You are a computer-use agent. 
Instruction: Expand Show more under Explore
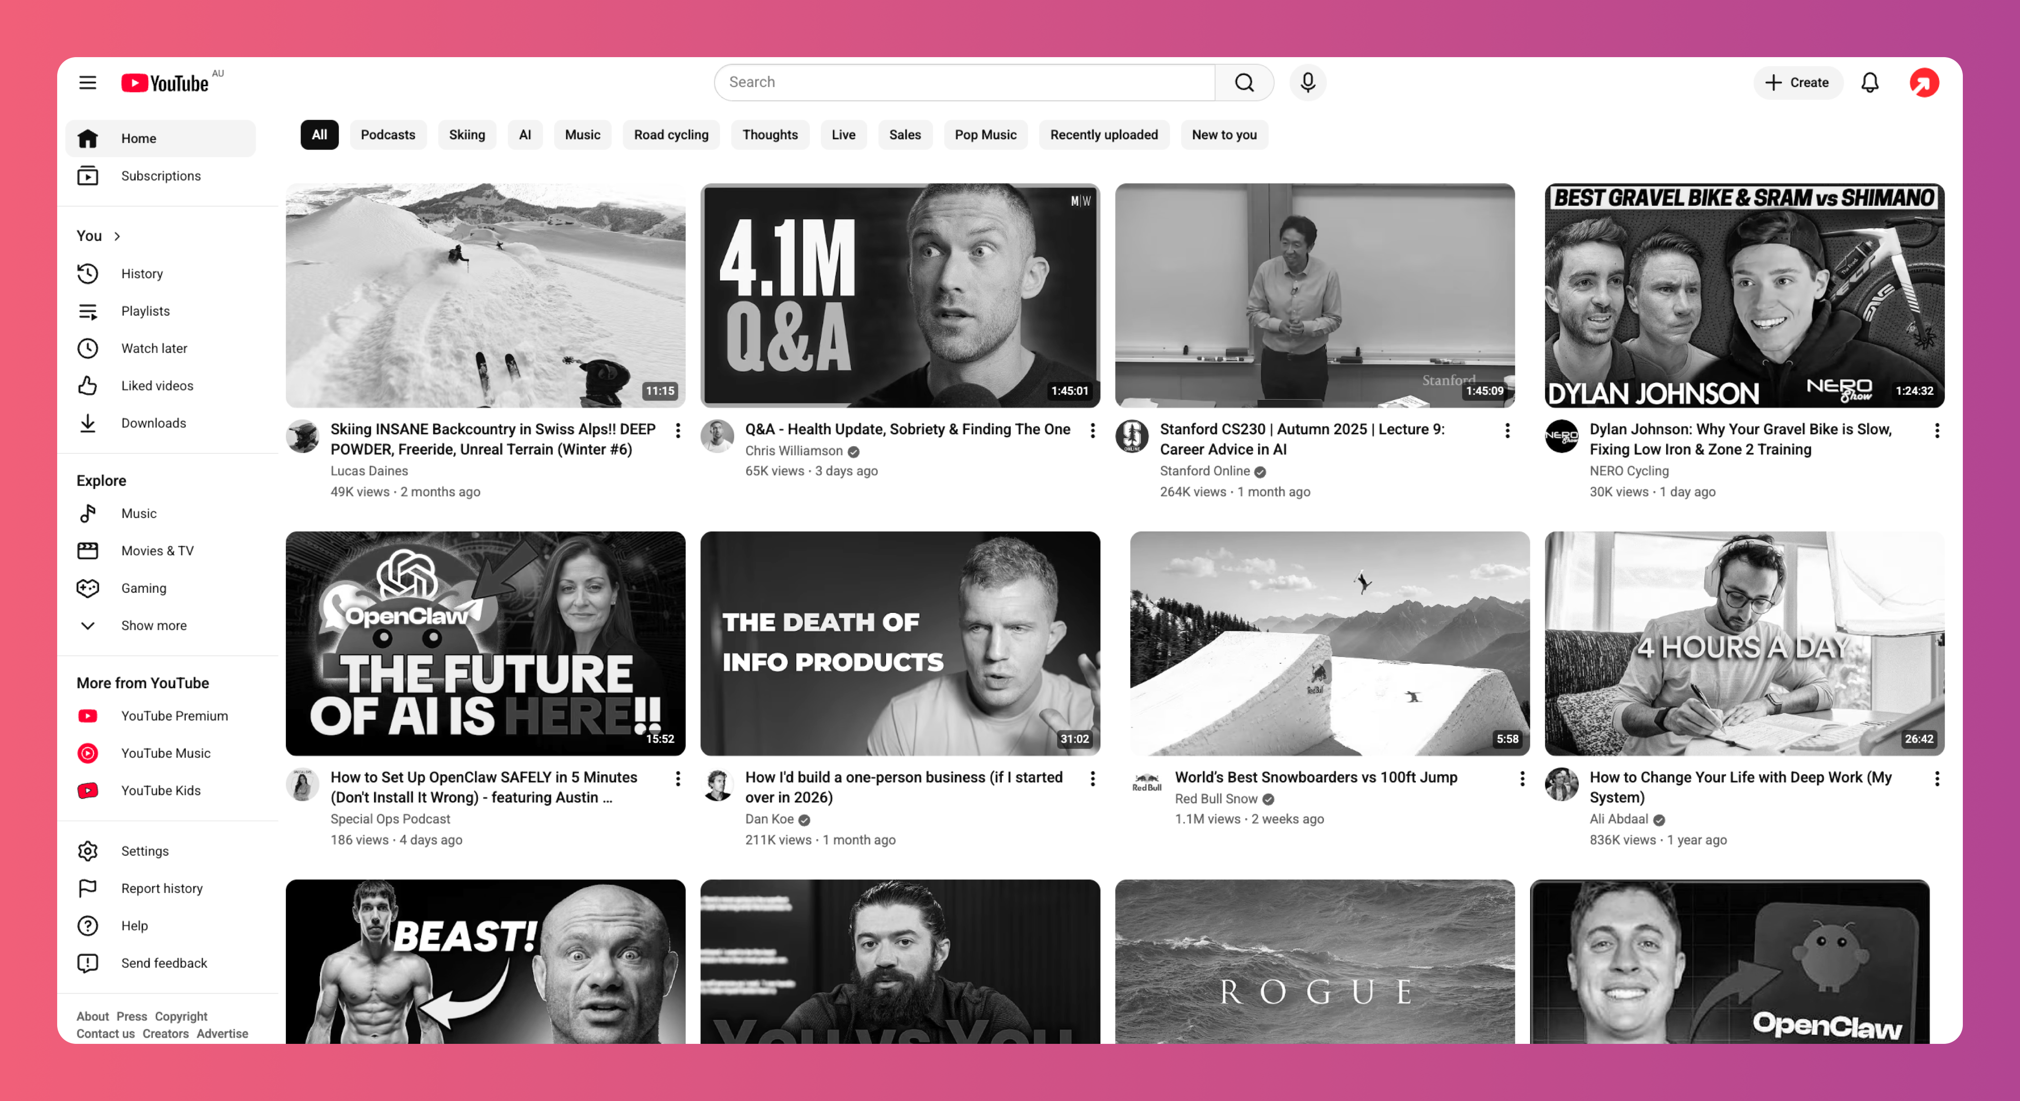coord(153,625)
